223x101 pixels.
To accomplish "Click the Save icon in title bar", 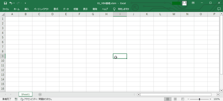I will [5, 3].
